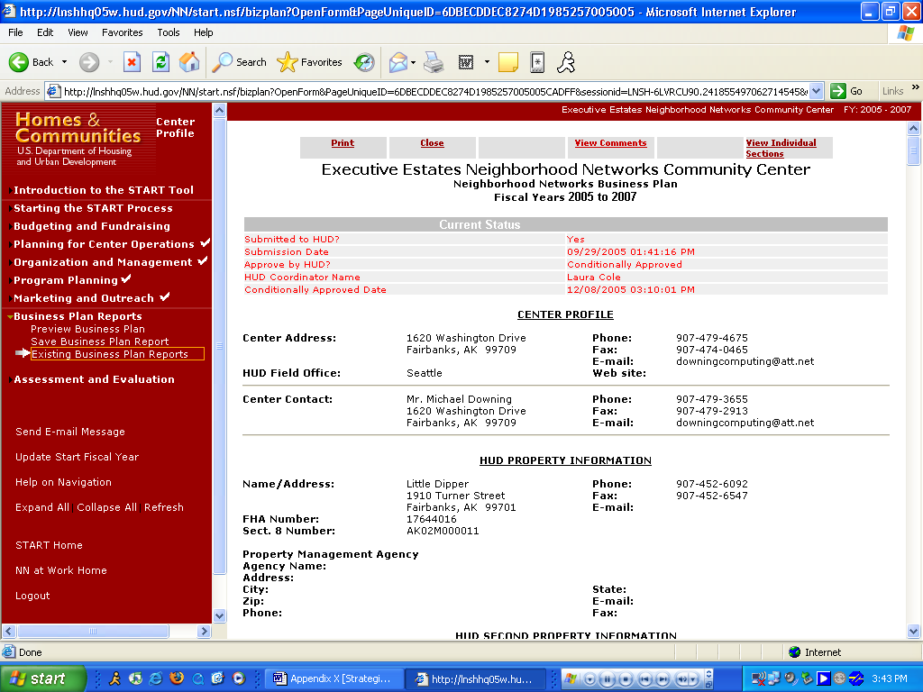The height and width of the screenshot is (692, 923).
Task: Click the address bar URL field
Action: [x=433, y=91]
